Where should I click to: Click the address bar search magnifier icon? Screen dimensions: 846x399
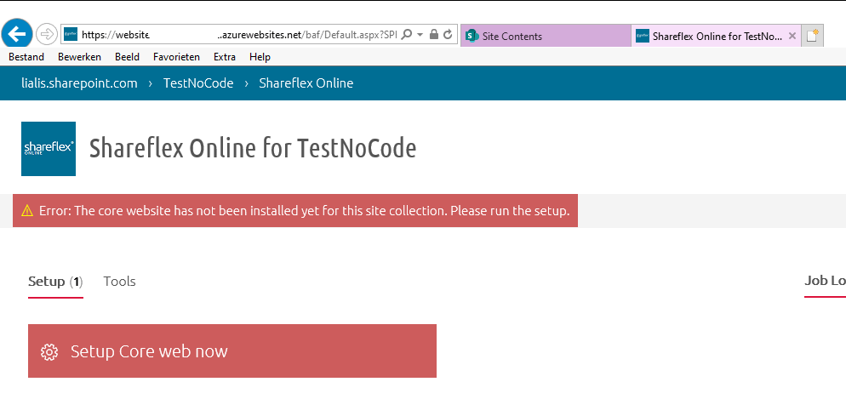407,35
